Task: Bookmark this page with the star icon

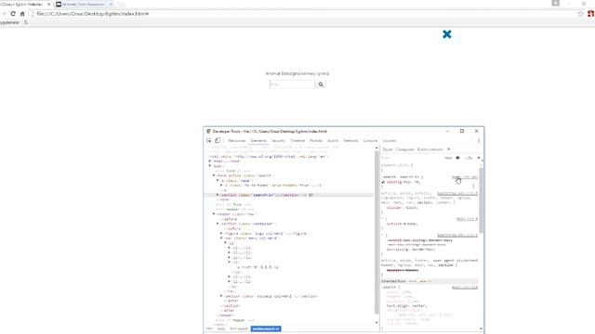Action: 580,14
